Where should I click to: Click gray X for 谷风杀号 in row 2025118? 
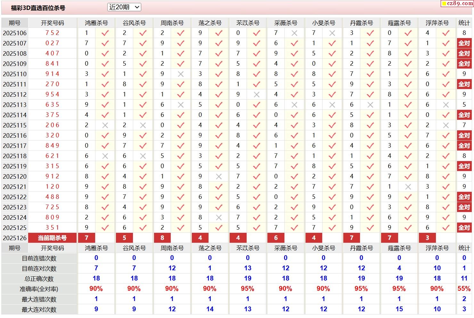pos(143,156)
